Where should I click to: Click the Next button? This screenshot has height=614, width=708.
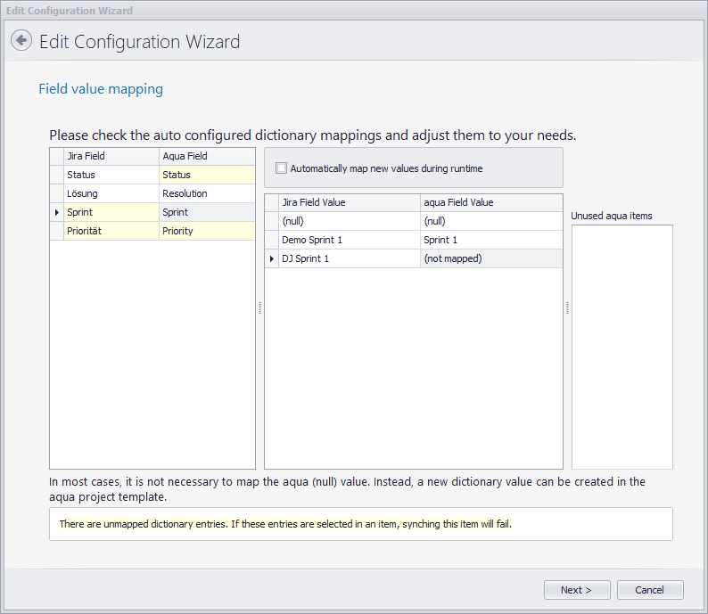coord(577,590)
